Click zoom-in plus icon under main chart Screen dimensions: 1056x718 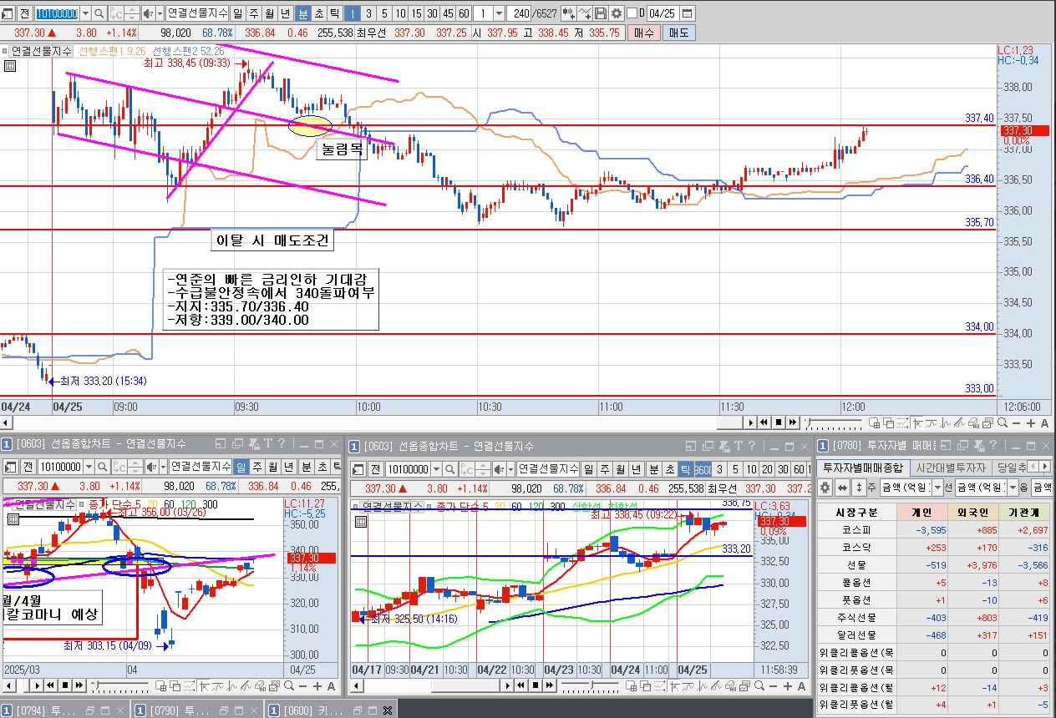point(1030,423)
